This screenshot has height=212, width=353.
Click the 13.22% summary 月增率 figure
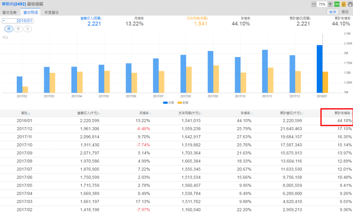tap(134, 24)
